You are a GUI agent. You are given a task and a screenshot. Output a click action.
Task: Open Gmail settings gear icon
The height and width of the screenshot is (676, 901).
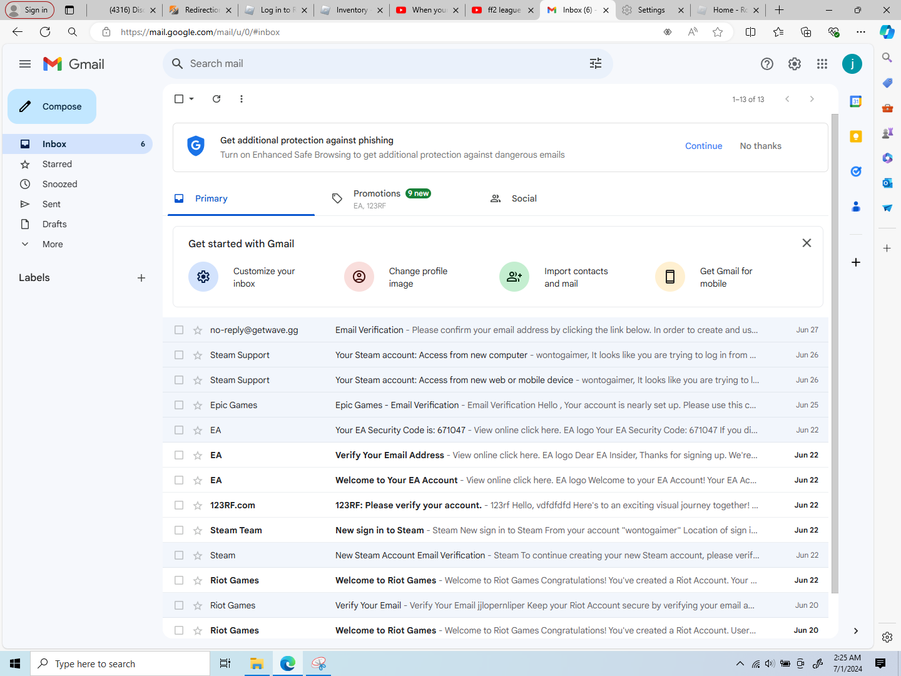click(795, 64)
